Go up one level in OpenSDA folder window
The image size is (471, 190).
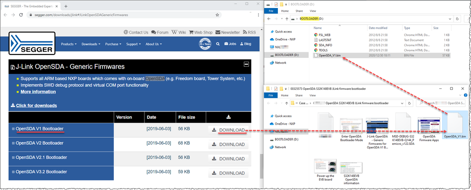[286, 103]
